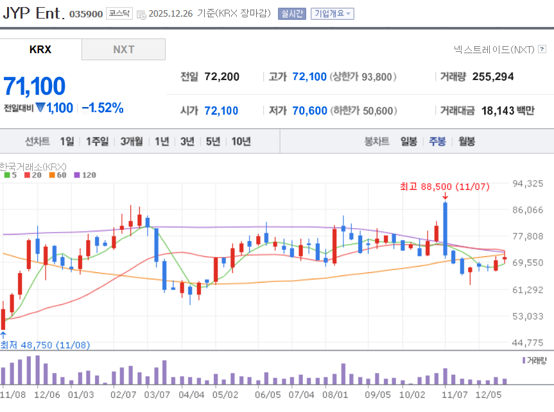Click the 고가 value 72,100
The image size is (554, 412).
[x=309, y=76]
